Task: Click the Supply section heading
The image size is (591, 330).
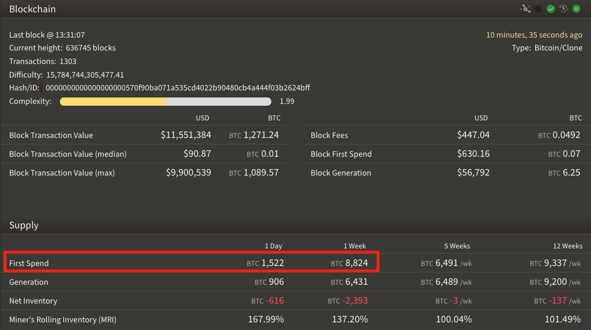Action: click(x=23, y=225)
